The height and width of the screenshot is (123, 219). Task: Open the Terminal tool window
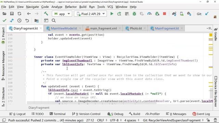coord(57,114)
